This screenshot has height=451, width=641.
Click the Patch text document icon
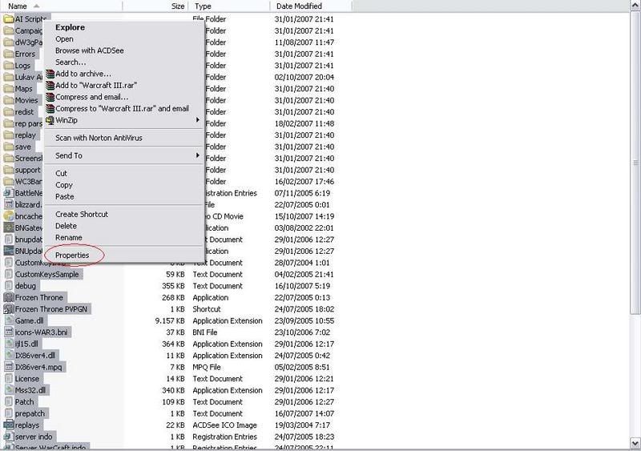9,402
